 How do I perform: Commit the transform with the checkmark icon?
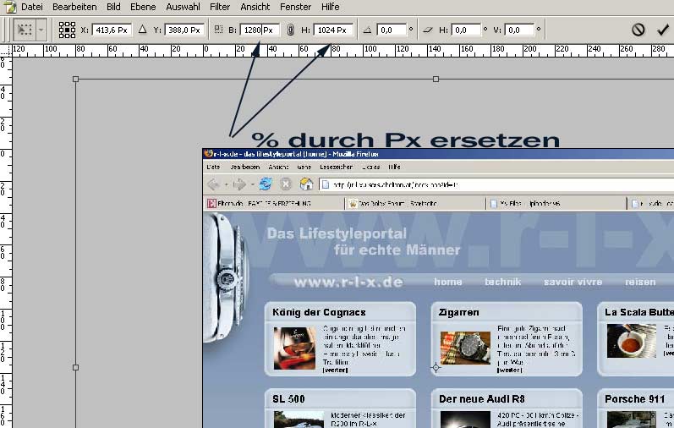tap(662, 30)
